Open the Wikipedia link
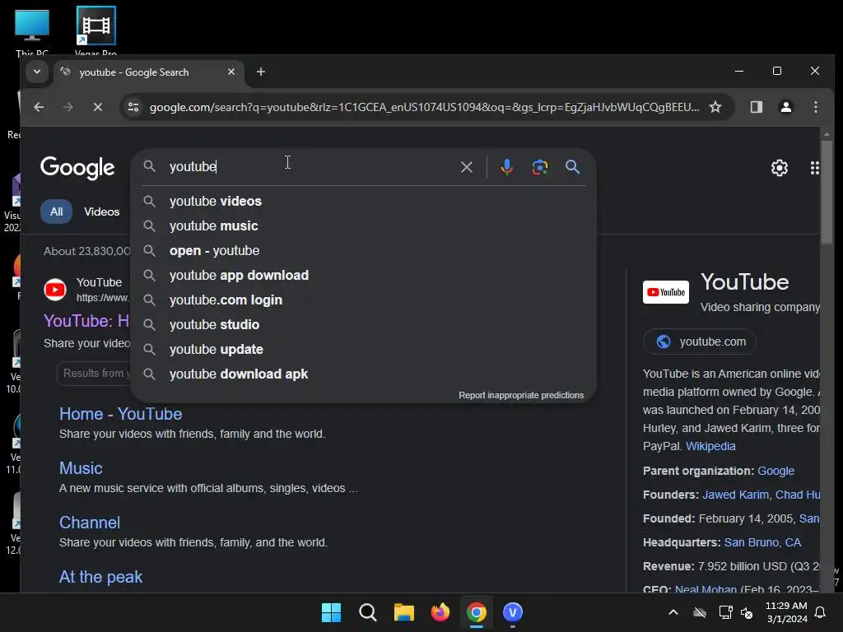This screenshot has height=632, width=843. click(x=710, y=446)
